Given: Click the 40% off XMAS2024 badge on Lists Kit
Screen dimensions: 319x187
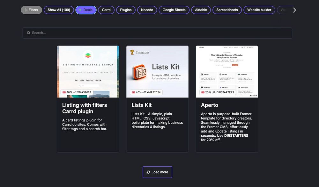Looking at the screenshot, I should [x=146, y=92].
